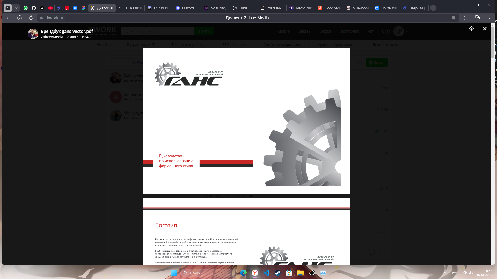Image resolution: width=497 pixels, height=279 pixels.
Task: Switch to Почта Mail tab
Action: (386, 8)
